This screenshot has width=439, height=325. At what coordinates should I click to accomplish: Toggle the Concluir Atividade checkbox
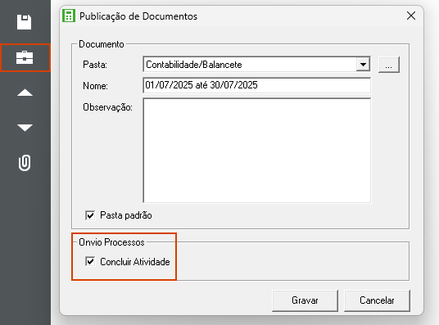[90, 262]
